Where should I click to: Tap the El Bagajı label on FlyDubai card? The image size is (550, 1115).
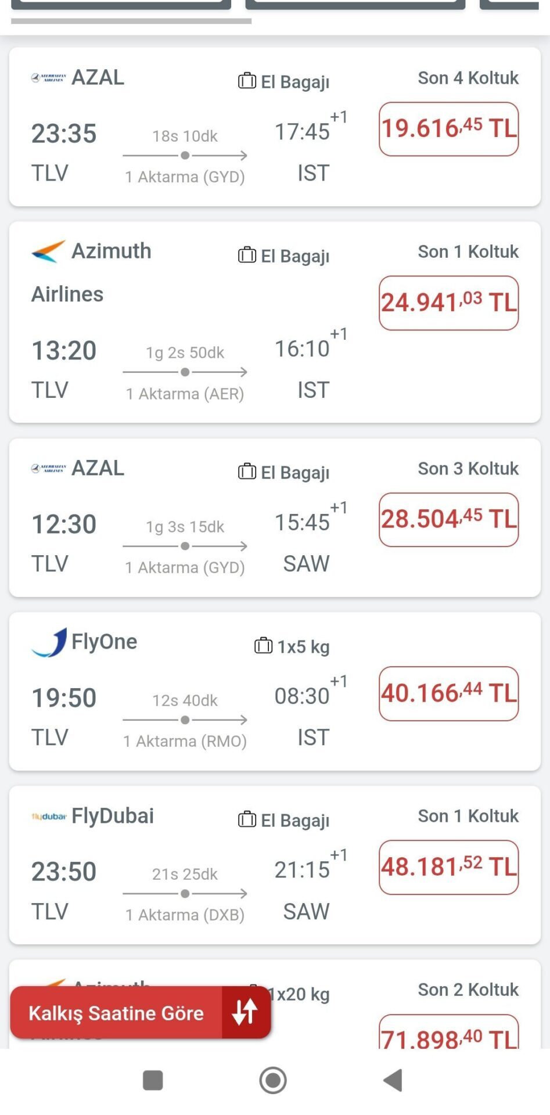click(294, 821)
